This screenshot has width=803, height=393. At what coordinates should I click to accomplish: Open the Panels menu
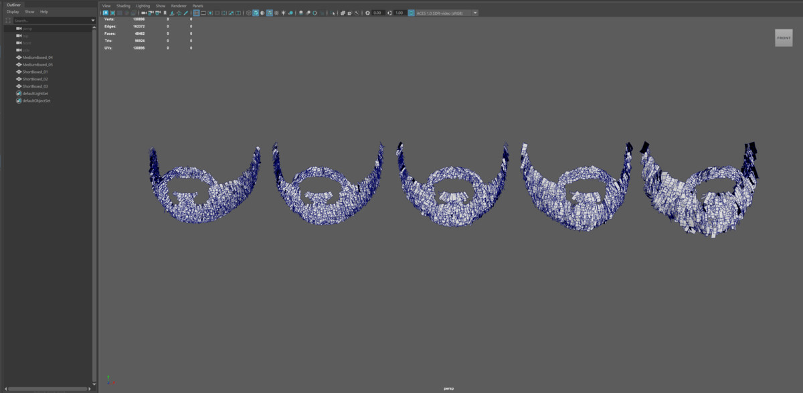coord(197,5)
